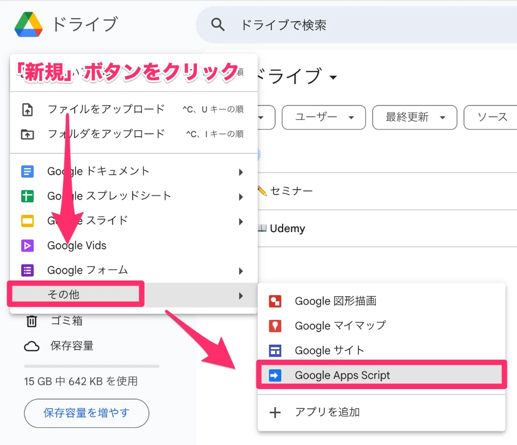517x445 pixels.
Task: Choose Google Vids from menu
Action: pos(133,246)
